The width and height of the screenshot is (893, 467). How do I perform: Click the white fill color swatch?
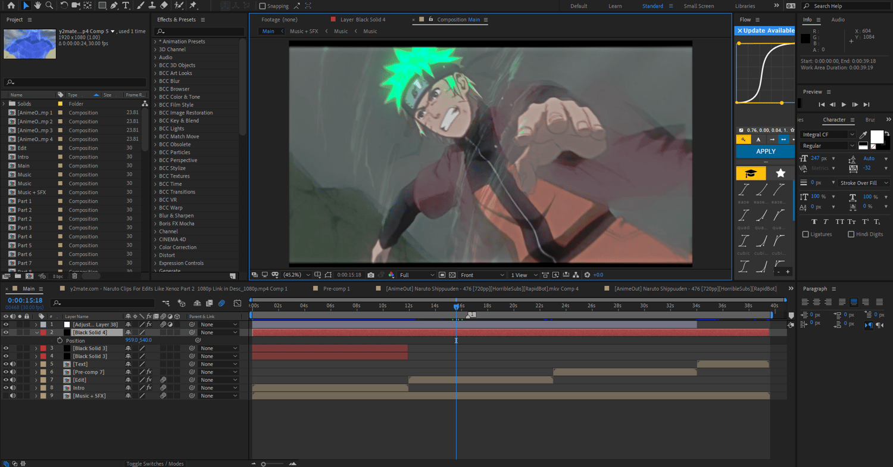tap(877, 138)
